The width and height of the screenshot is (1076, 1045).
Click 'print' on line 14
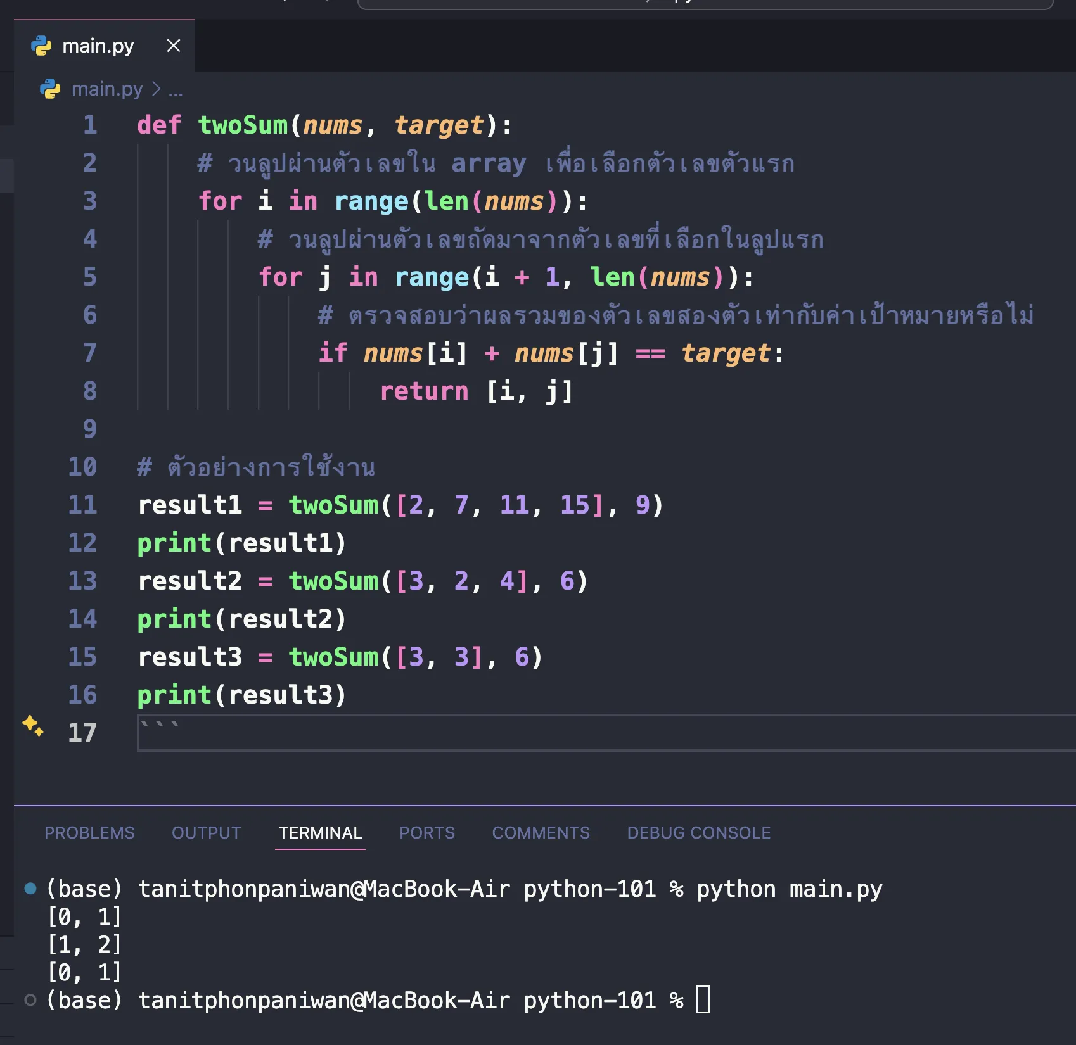(x=174, y=619)
